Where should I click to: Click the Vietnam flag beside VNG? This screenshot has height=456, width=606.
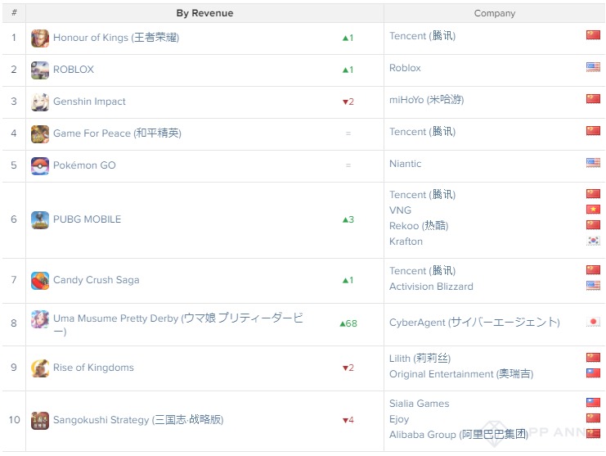[593, 210]
